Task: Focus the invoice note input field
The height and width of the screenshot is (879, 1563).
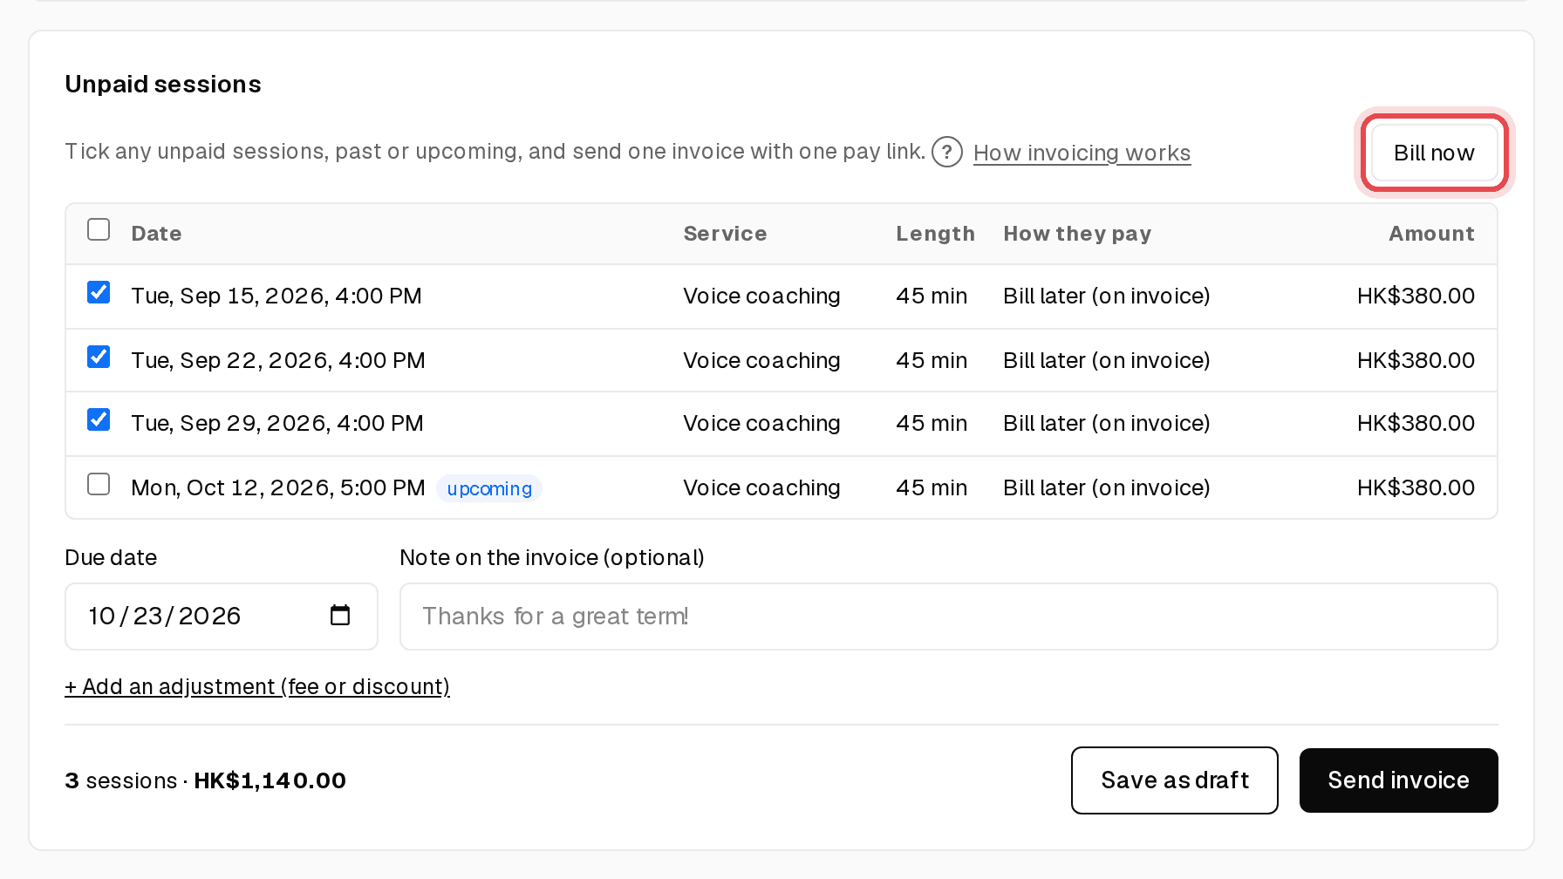Action: (948, 617)
